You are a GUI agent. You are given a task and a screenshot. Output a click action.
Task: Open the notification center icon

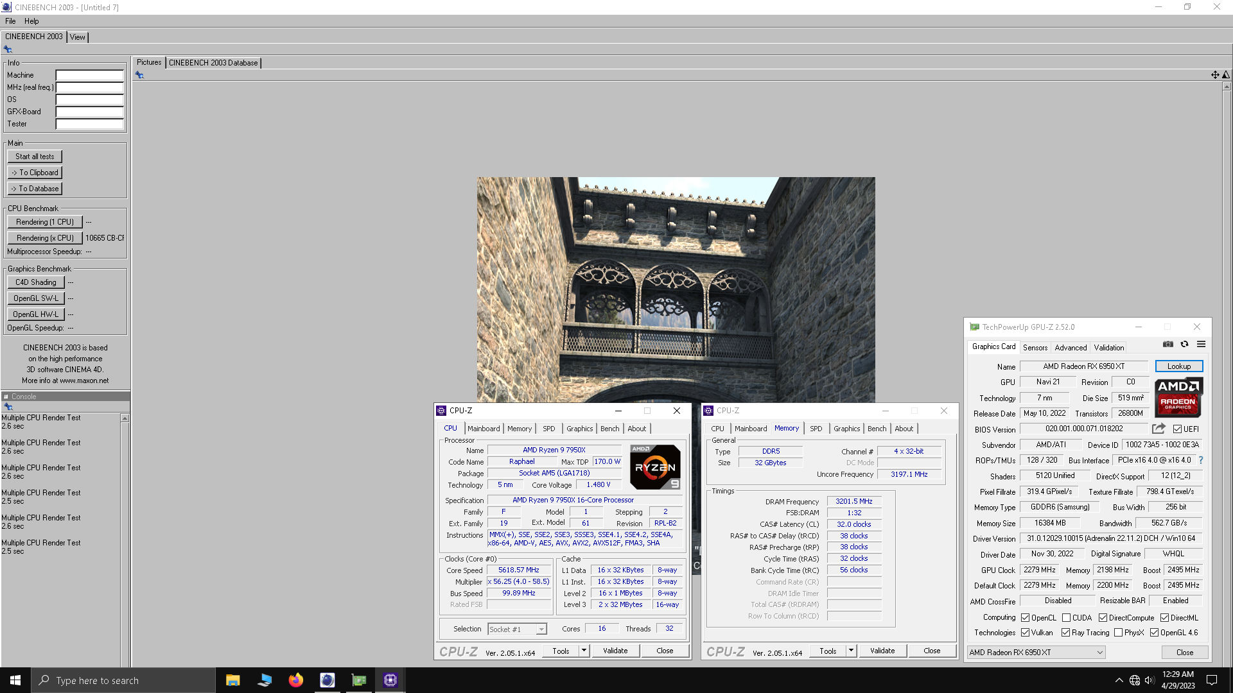[1212, 680]
